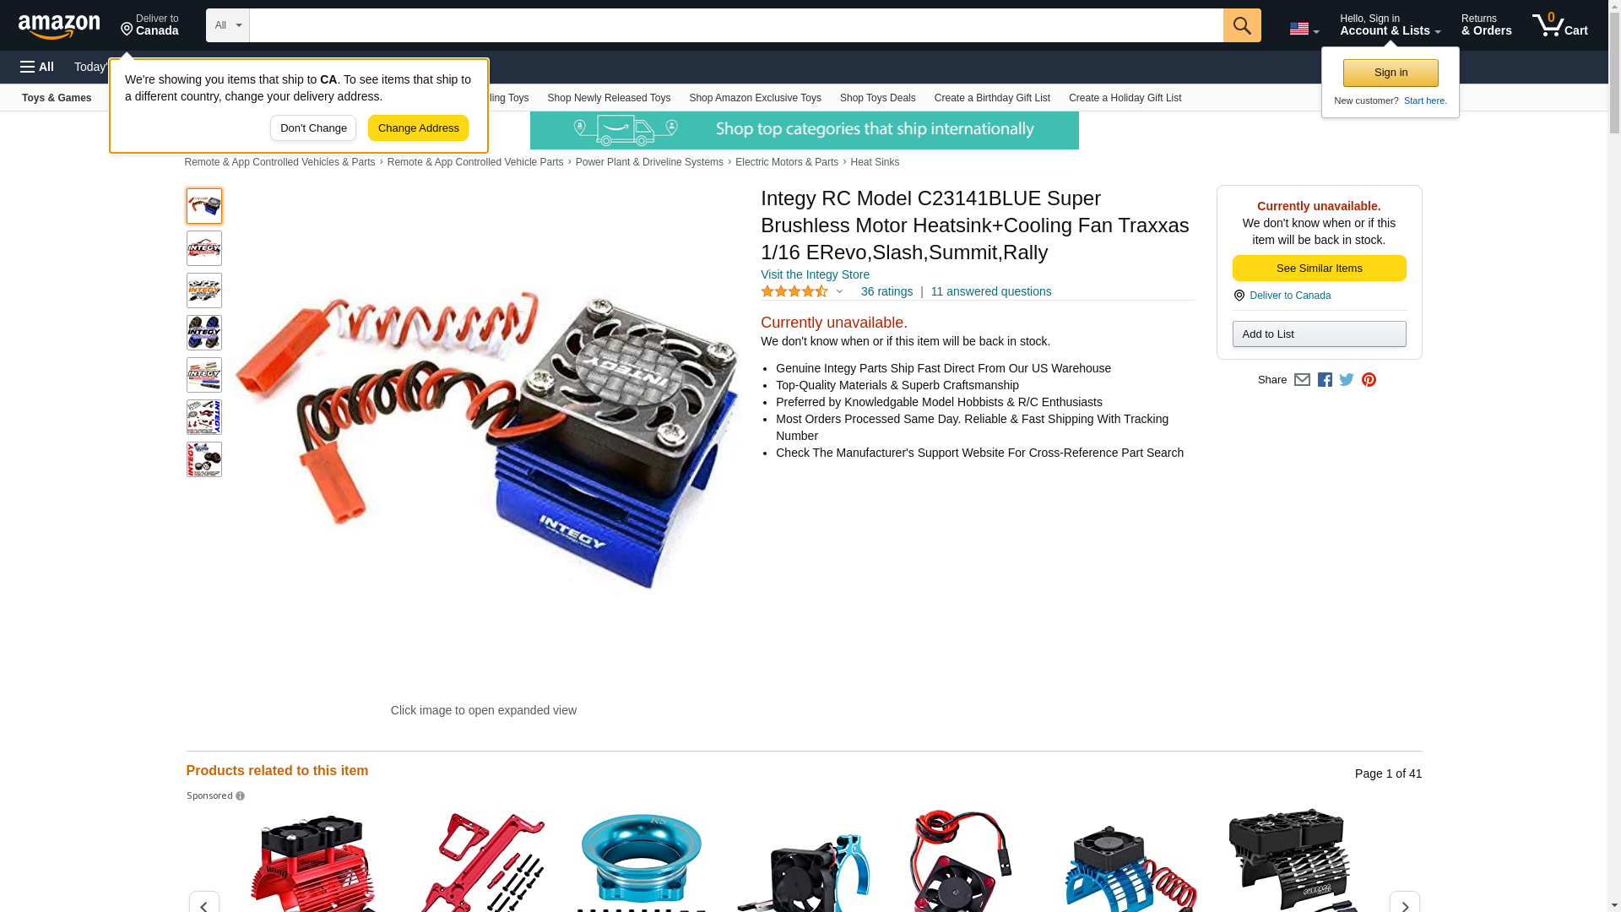This screenshot has width=1621, height=912.
Task: Click the Amazon logo
Action: point(59,26)
